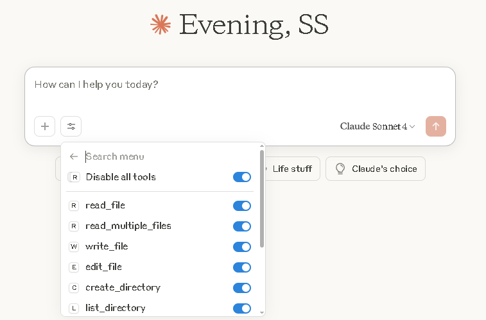The height and width of the screenshot is (320, 486).
Task: Click the Claude starburst logo
Action: click(161, 24)
